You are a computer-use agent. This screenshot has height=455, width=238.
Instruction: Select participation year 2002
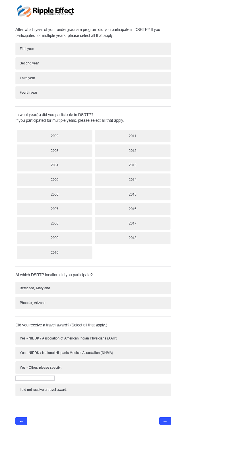(x=55, y=136)
